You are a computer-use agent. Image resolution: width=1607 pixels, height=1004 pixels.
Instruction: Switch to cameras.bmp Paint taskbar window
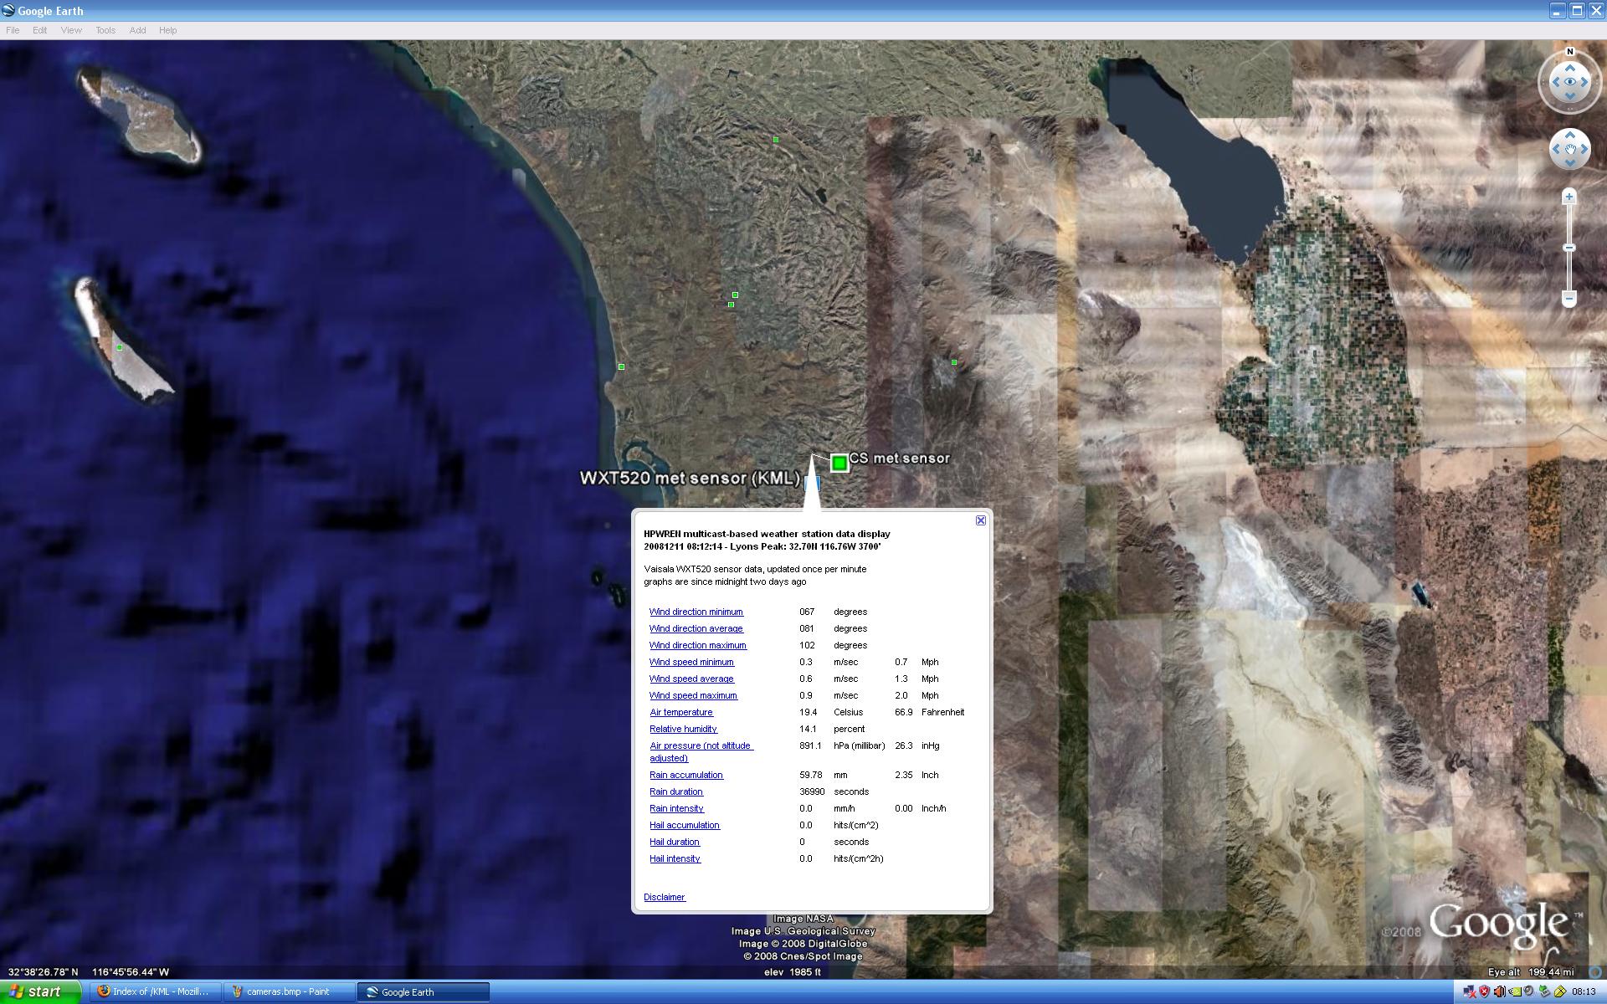coord(290,991)
